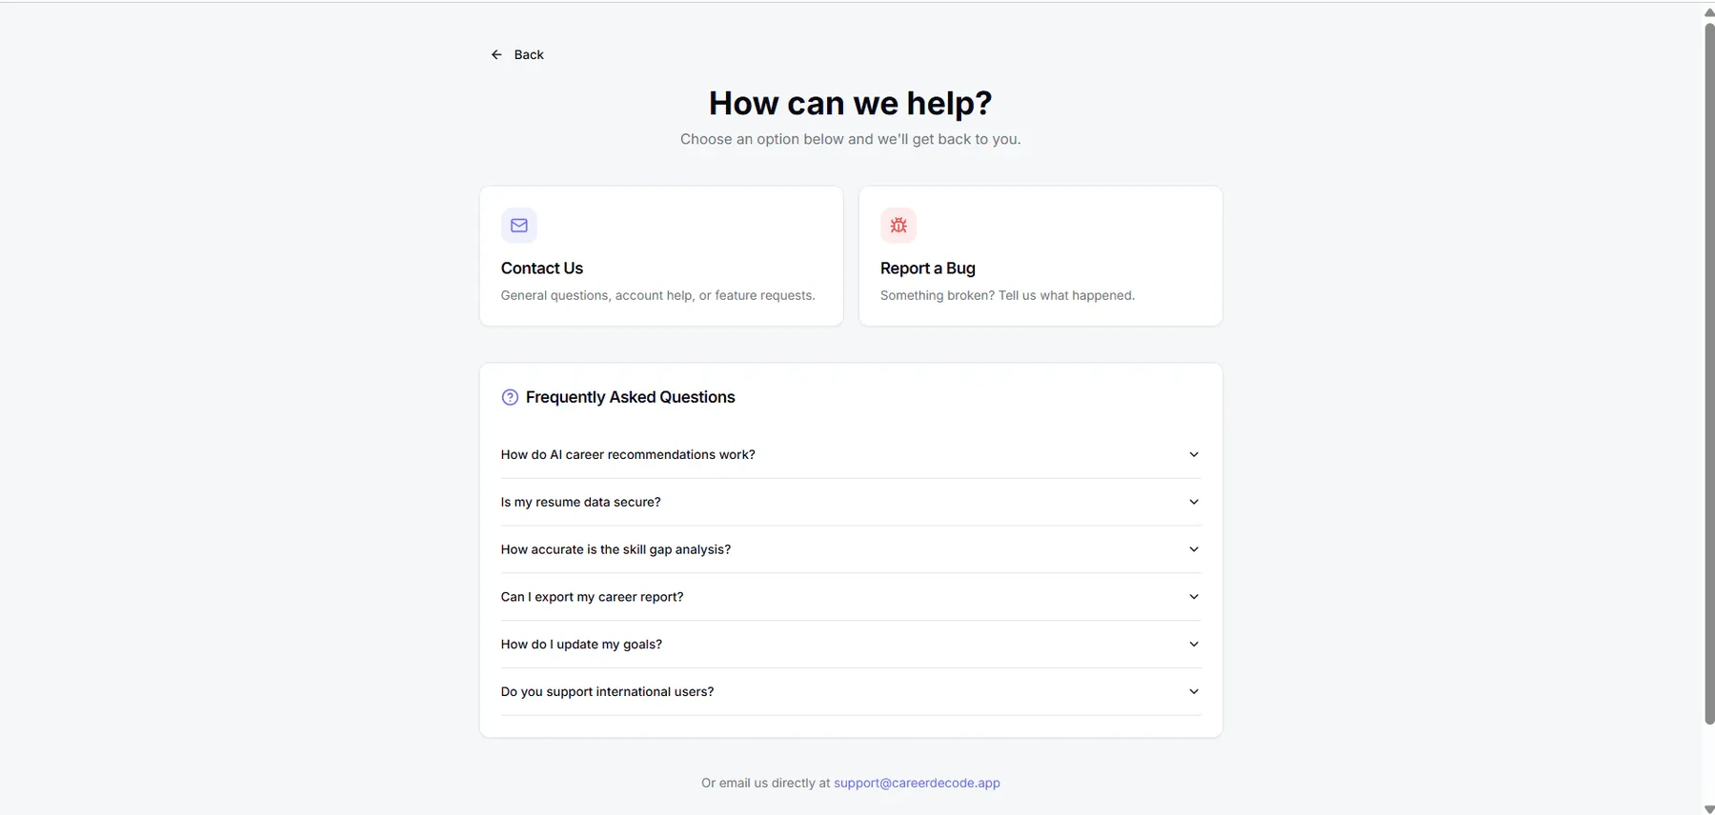Expand the export career report chevron

click(1194, 597)
